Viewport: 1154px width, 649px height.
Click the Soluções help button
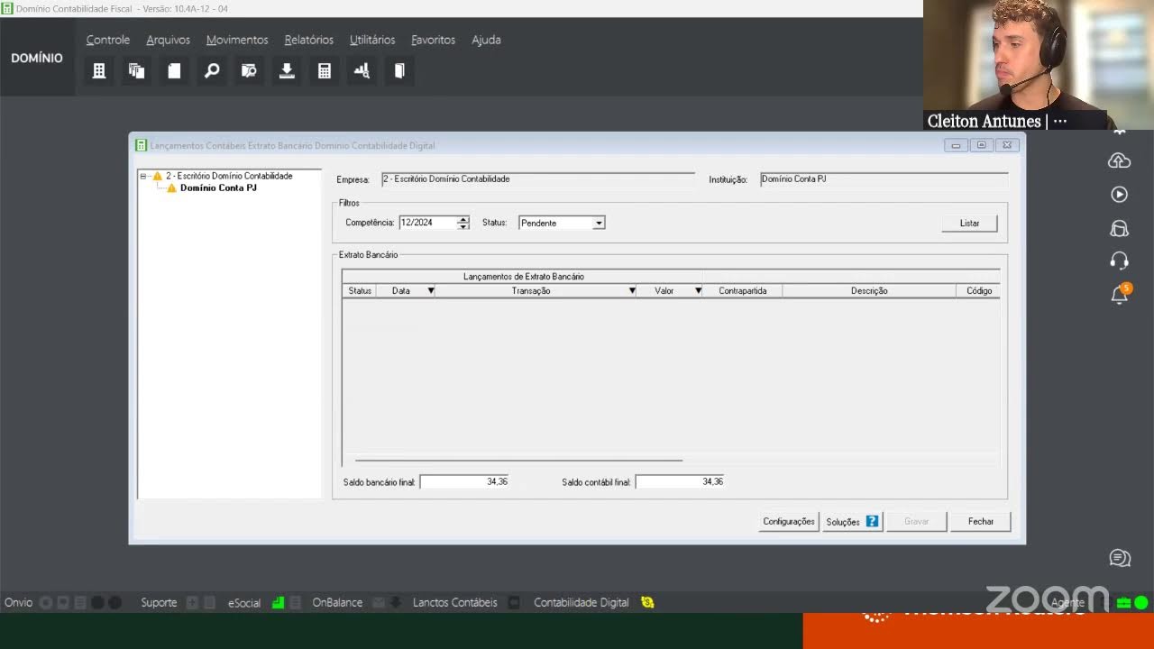[852, 521]
